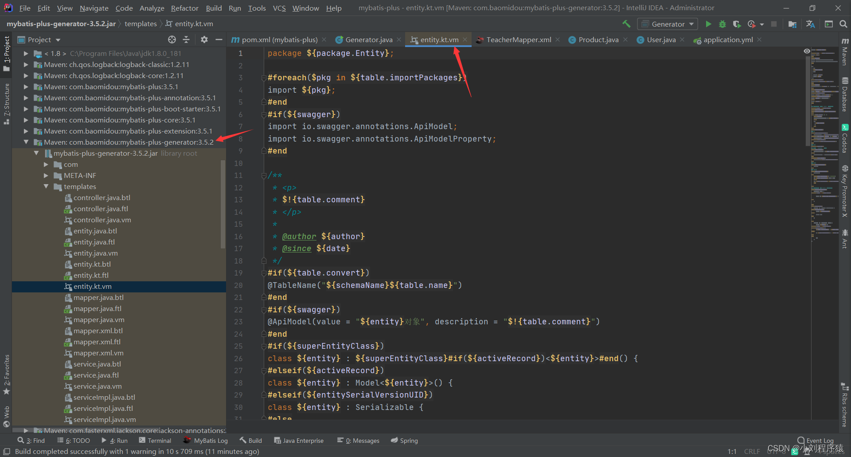The width and height of the screenshot is (851, 457).
Task: Click the stop process button
Action: click(774, 24)
